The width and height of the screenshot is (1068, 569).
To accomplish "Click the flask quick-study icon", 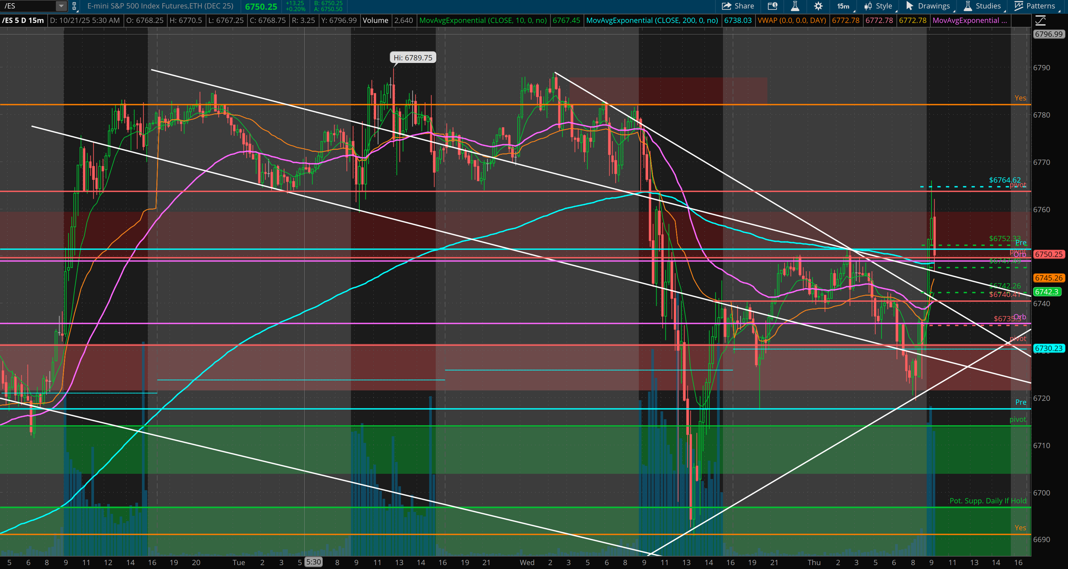I will click(x=795, y=6).
